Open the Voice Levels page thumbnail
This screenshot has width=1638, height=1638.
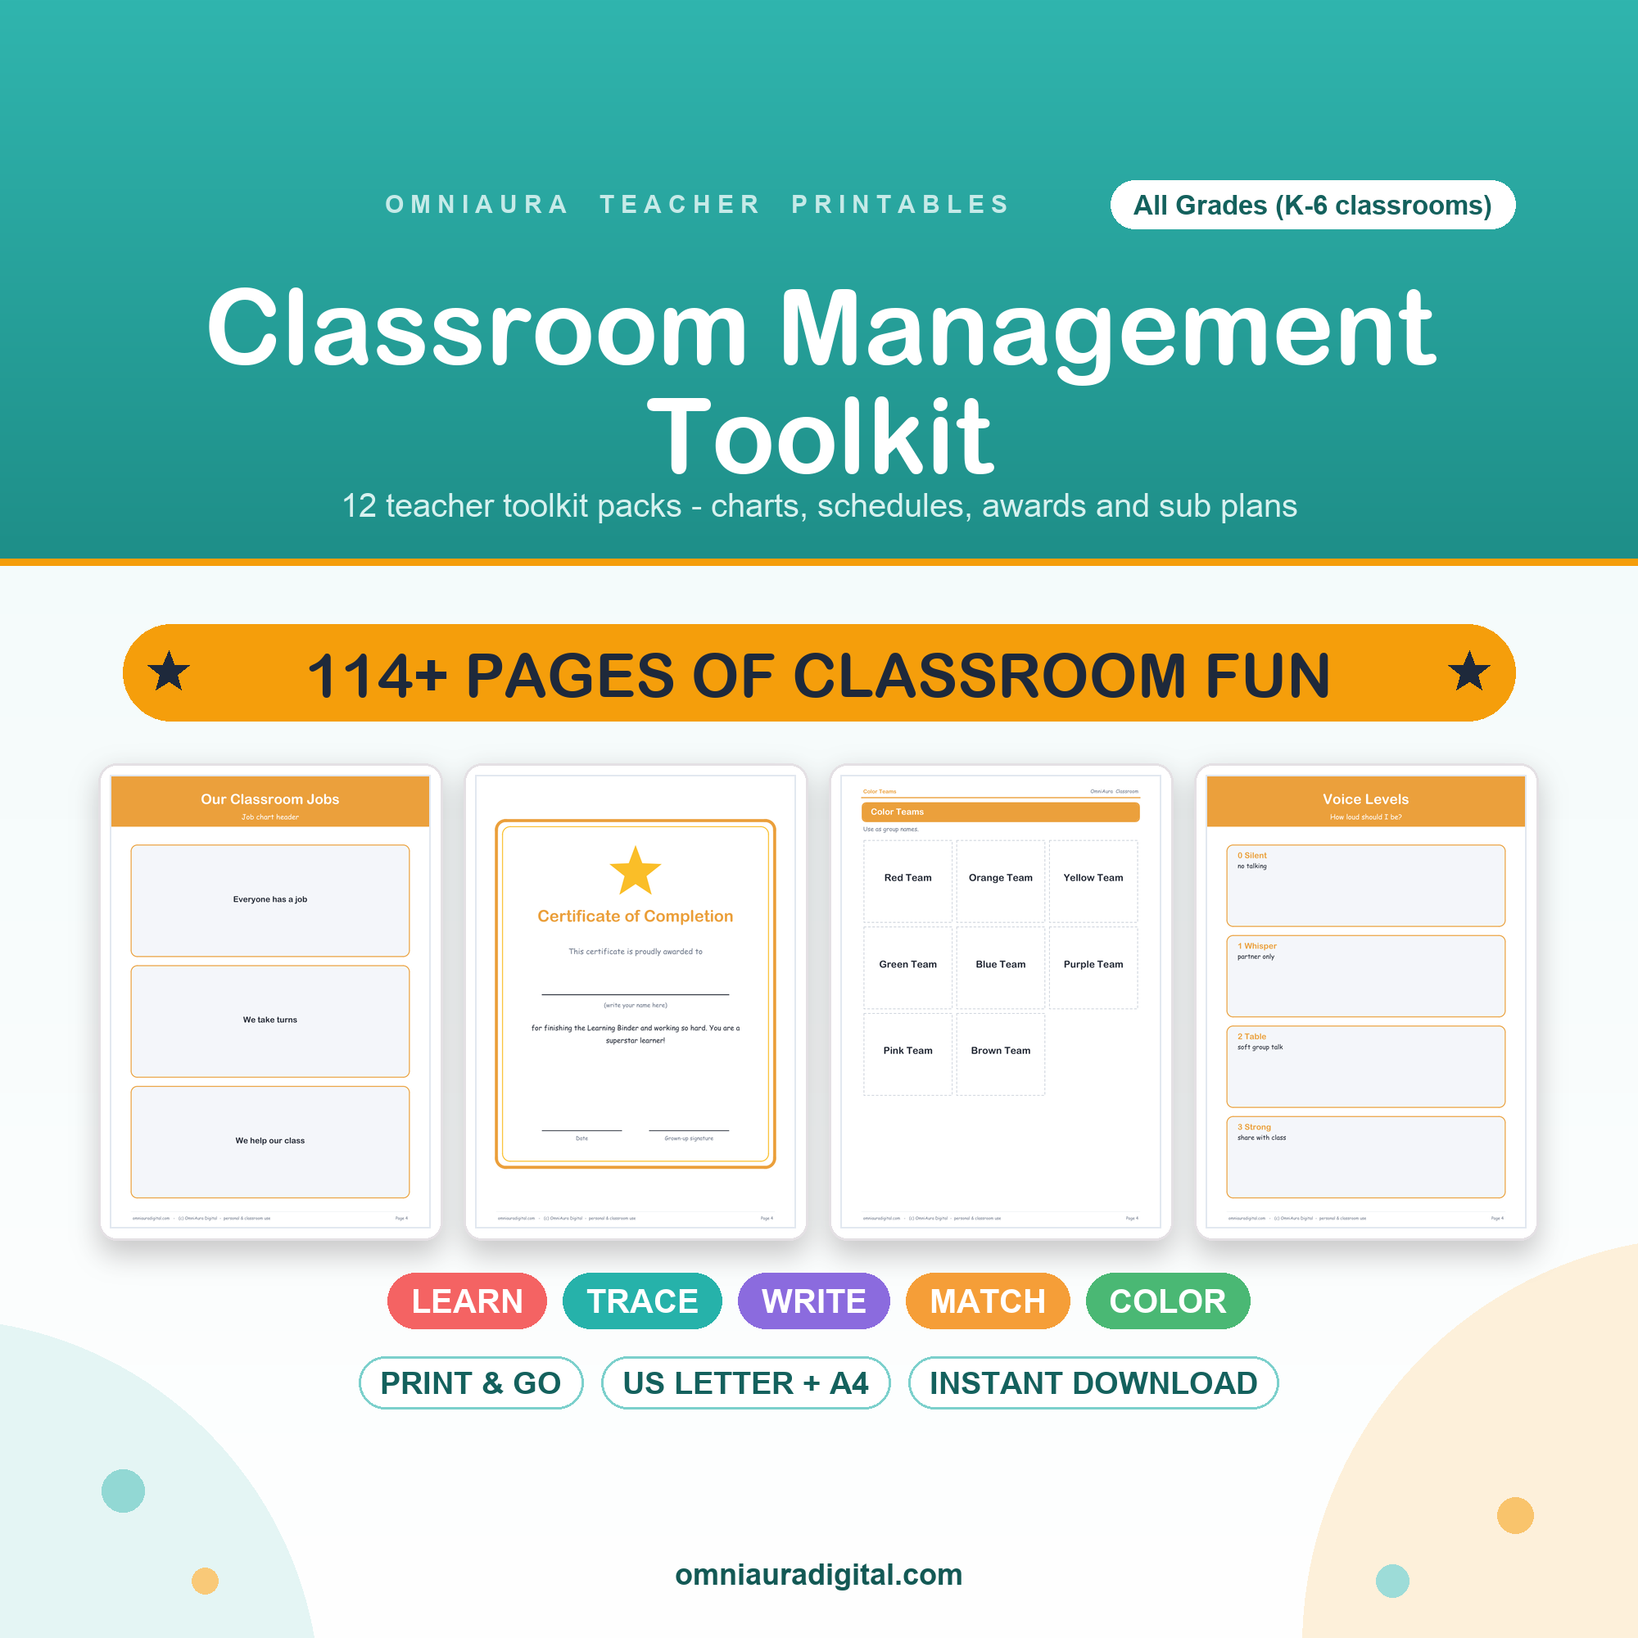[1366, 1002]
